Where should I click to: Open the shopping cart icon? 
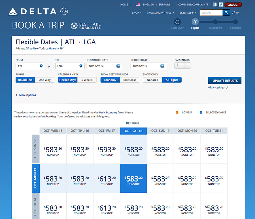233,13
